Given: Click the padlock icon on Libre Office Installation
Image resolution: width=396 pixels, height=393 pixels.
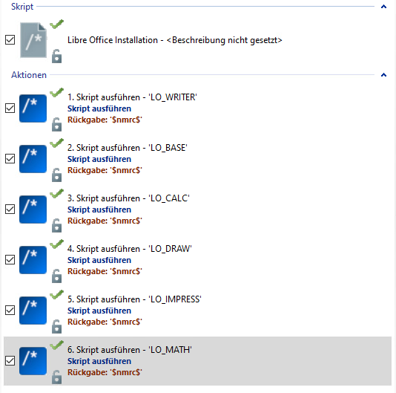Looking at the screenshot, I should pyautogui.click(x=56, y=56).
